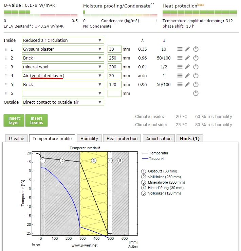Open the empty row 6 material dropdown

coord(63,93)
